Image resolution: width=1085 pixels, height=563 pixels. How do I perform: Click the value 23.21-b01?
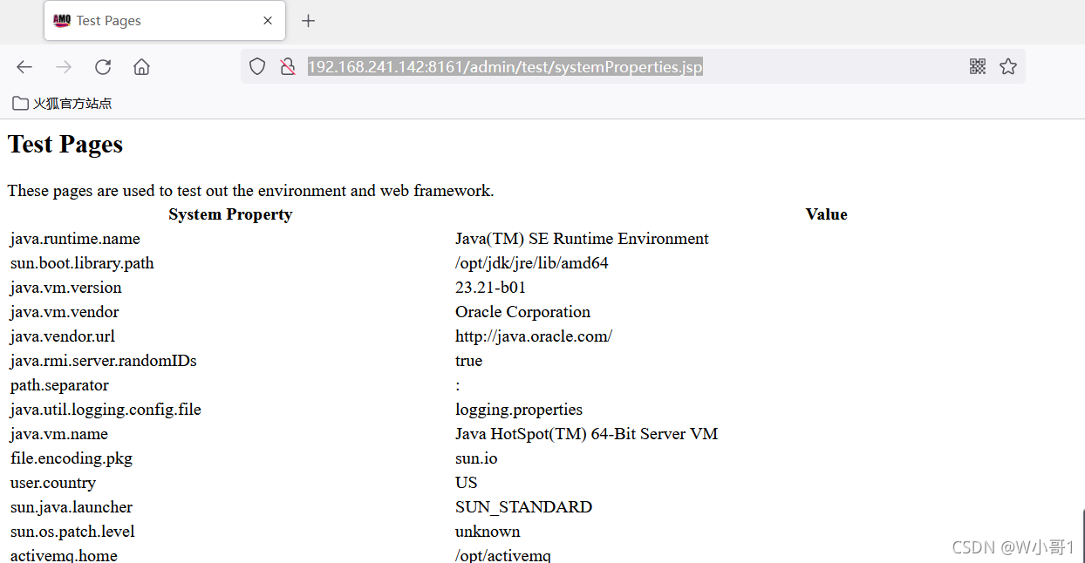coord(490,288)
